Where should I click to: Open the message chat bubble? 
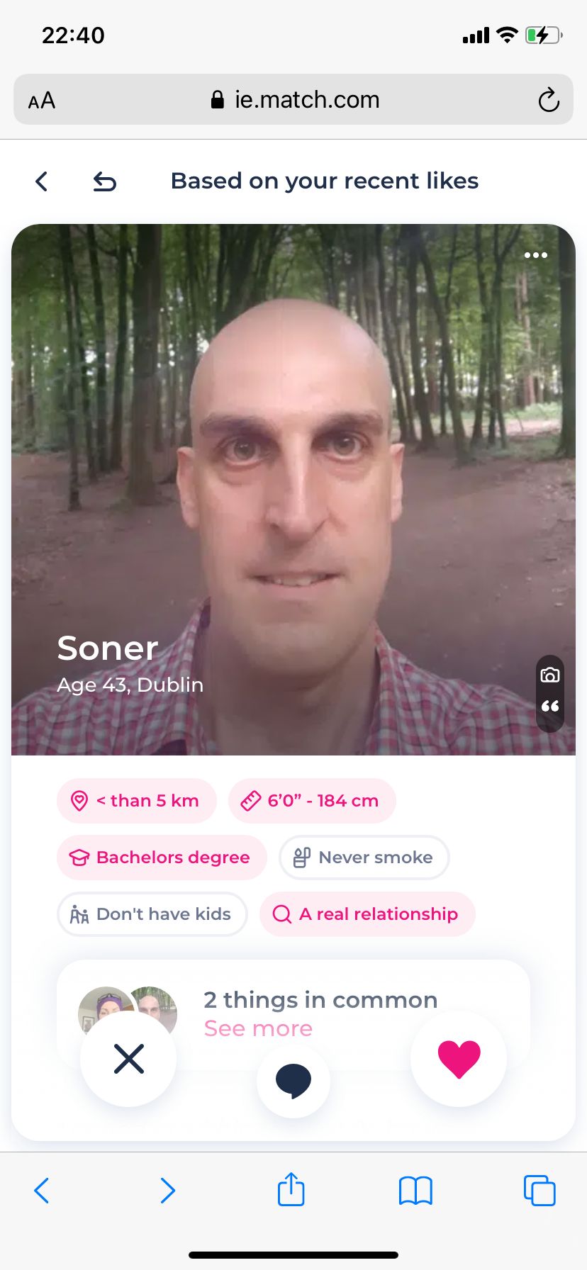pyautogui.click(x=293, y=1081)
